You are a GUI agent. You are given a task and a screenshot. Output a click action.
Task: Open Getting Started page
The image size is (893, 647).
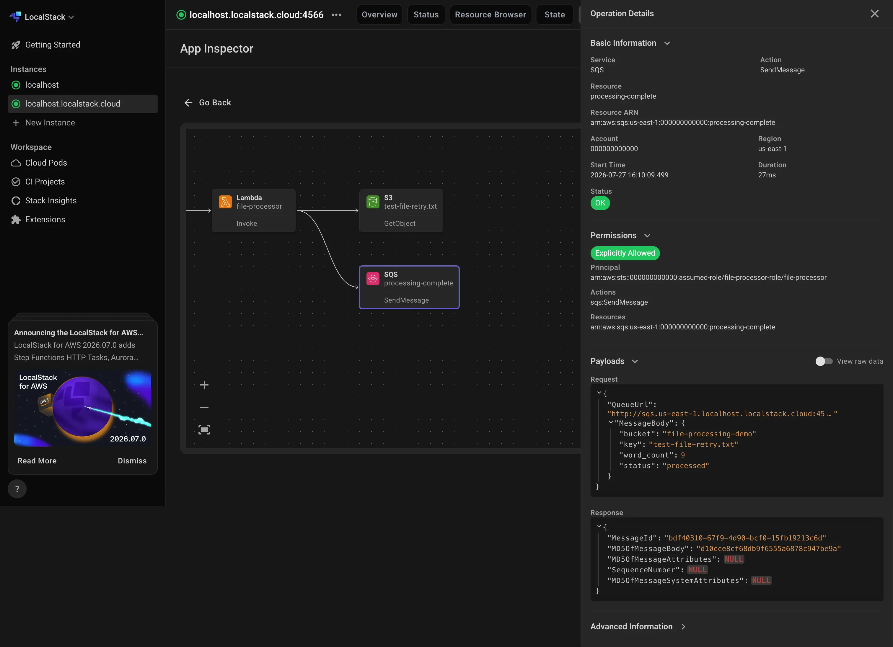tap(53, 45)
